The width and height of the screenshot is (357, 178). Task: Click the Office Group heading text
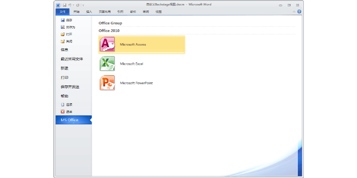[x=110, y=23]
